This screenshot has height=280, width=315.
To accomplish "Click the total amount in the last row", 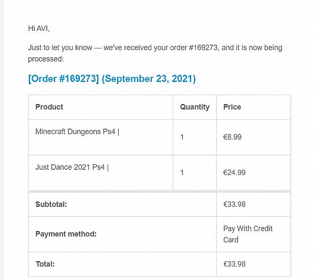I will tap(234, 264).
